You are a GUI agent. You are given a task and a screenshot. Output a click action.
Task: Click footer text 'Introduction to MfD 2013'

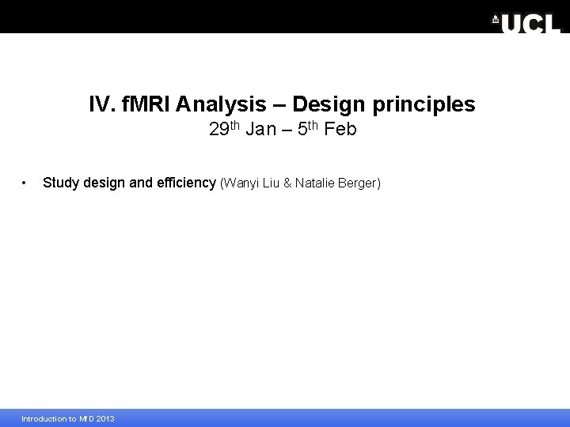(x=68, y=418)
